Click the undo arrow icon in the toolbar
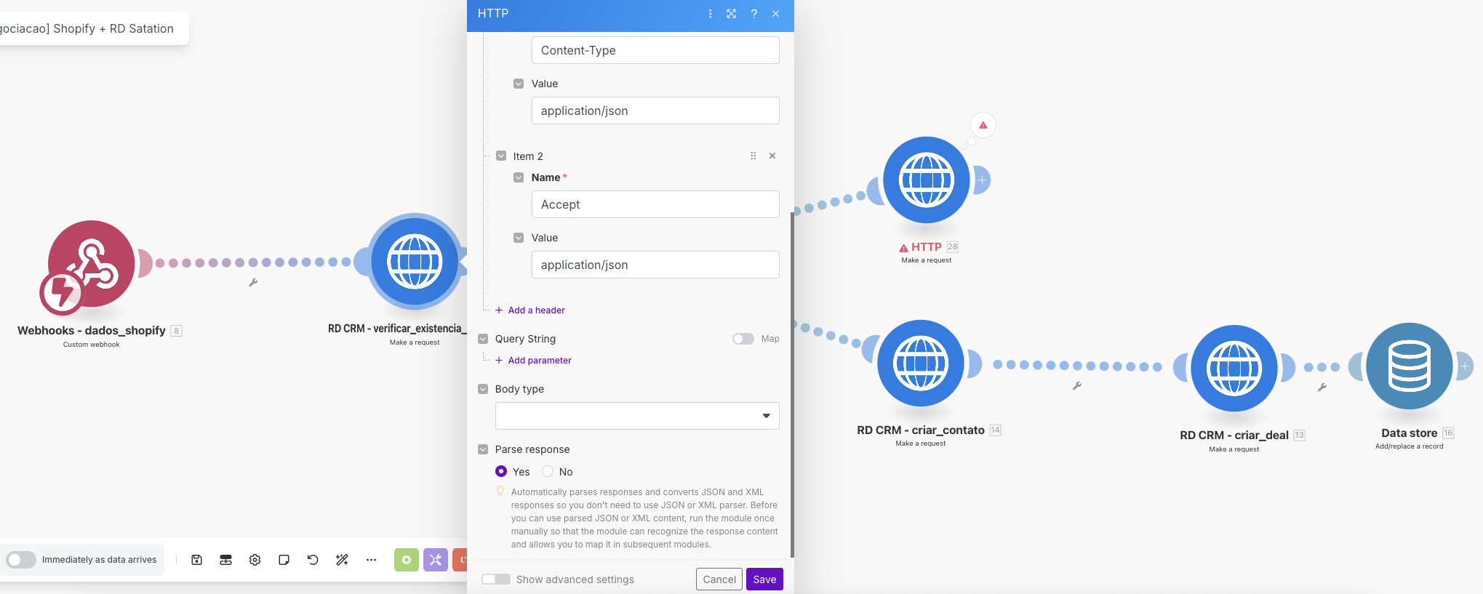The width and height of the screenshot is (1483, 594). 313,560
